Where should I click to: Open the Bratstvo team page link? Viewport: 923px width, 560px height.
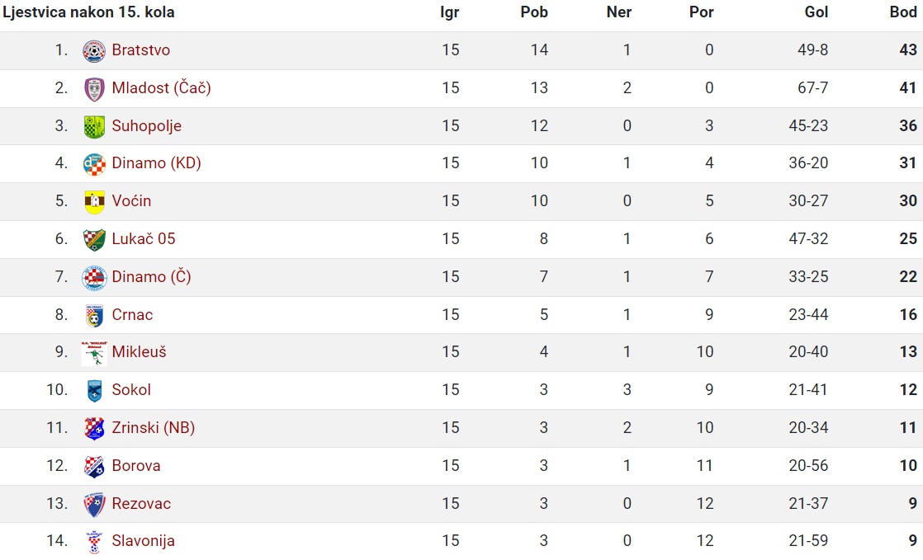pos(140,50)
